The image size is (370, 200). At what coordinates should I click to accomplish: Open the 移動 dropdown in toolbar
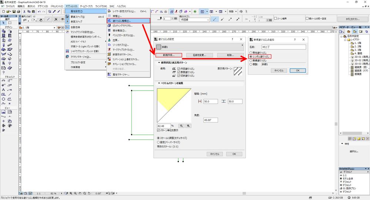236,11
